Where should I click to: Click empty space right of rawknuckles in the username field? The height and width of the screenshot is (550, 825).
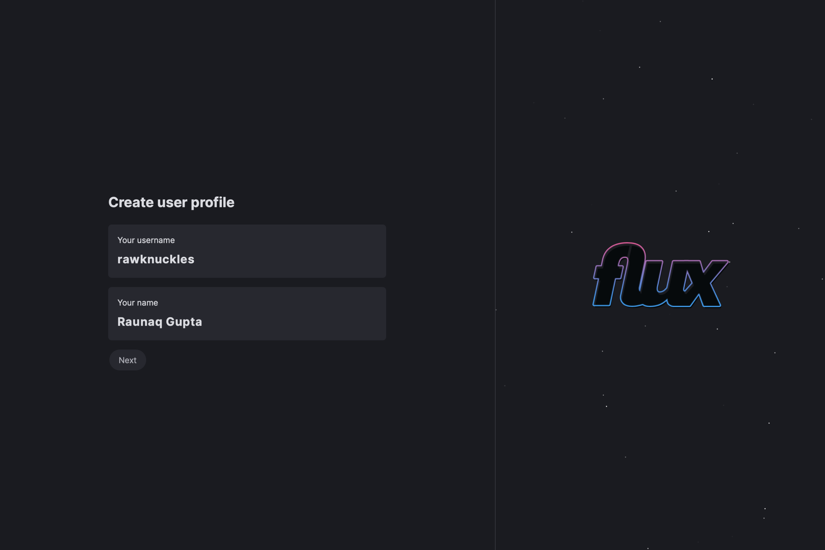[291, 259]
